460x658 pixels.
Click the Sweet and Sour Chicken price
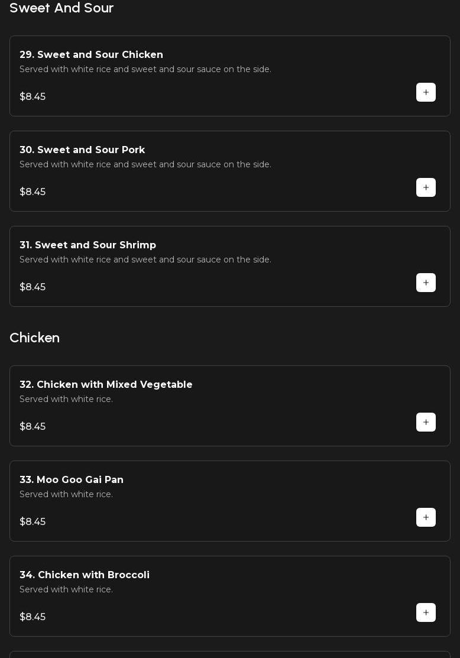[x=33, y=96]
